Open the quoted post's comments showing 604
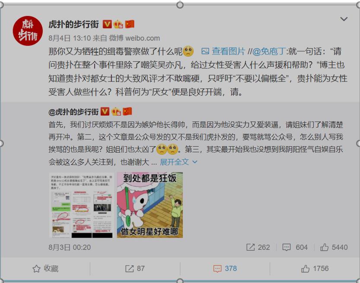 pos(286,247)
